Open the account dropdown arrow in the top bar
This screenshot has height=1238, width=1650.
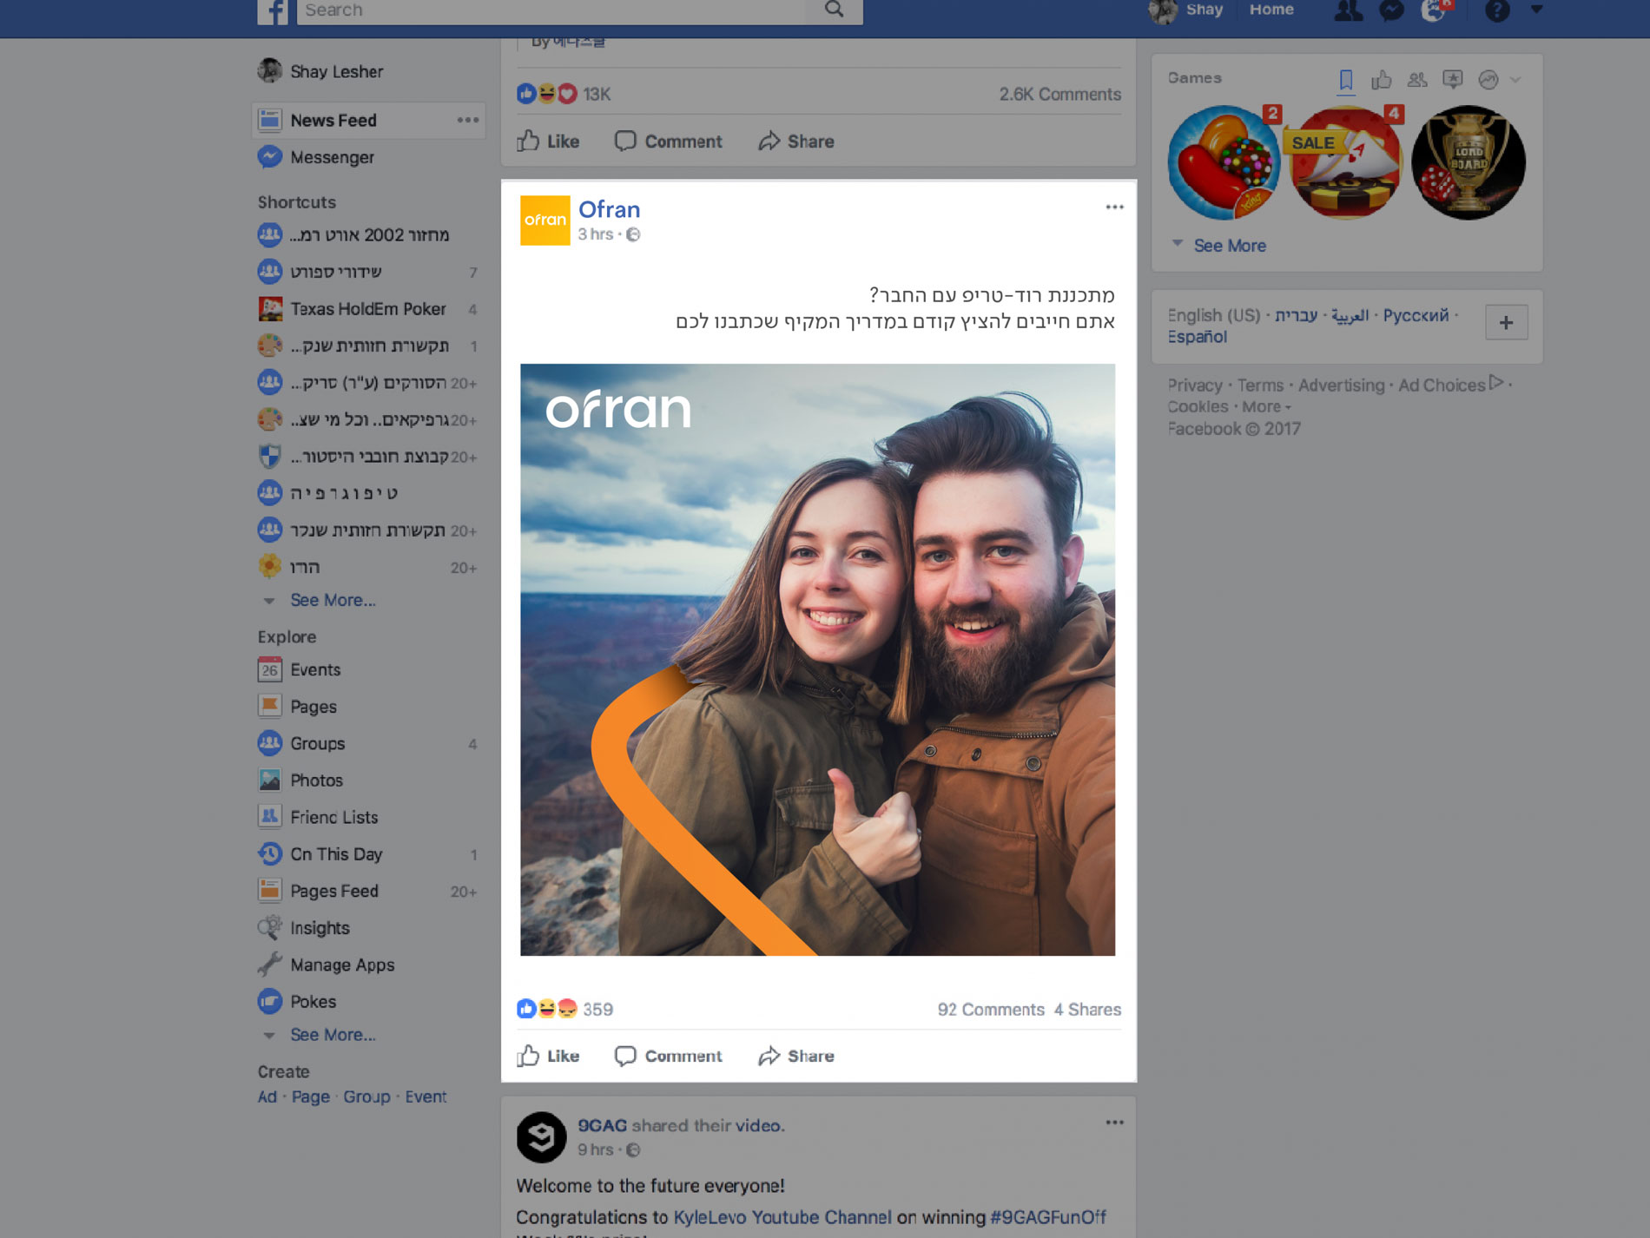(1536, 10)
